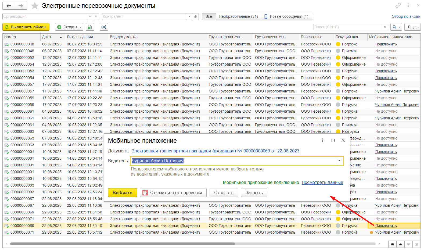Click Отказаться от перевозки button
Screen dimensions: 424x250
173,193
